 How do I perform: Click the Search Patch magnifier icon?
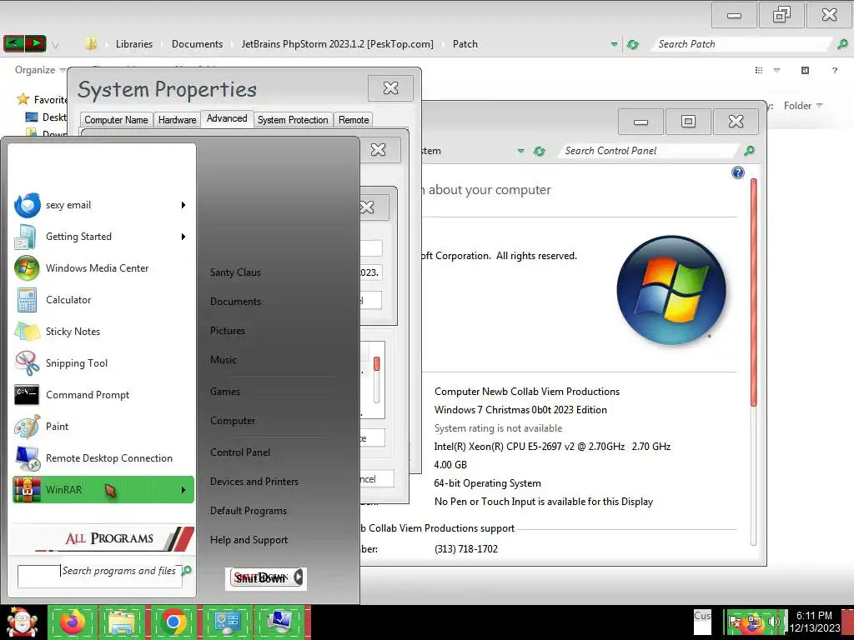pyautogui.click(x=842, y=44)
